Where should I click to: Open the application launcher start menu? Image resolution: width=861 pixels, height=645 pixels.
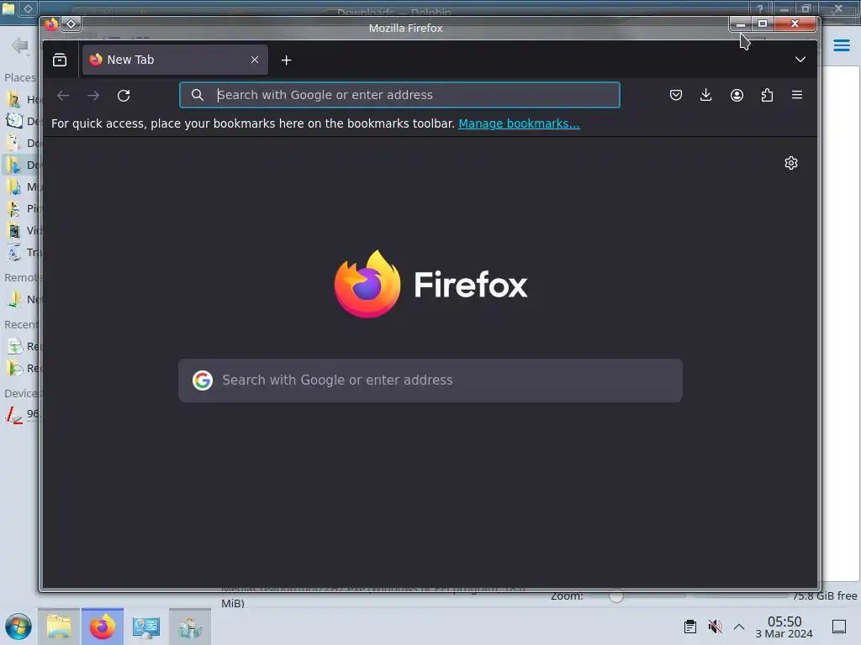pos(18,627)
